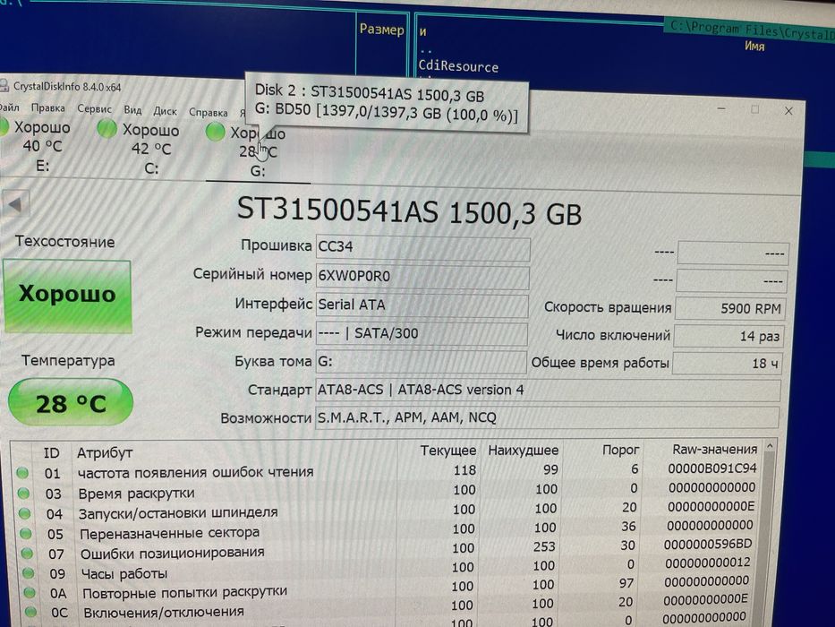835x627 pixels.
Task: Click status dot of attribute 03
Action: click(x=23, y=494)
